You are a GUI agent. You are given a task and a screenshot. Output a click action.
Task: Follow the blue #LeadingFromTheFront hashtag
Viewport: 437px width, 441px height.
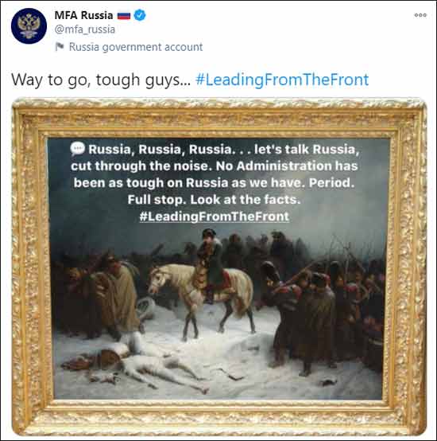coord(282,80)
